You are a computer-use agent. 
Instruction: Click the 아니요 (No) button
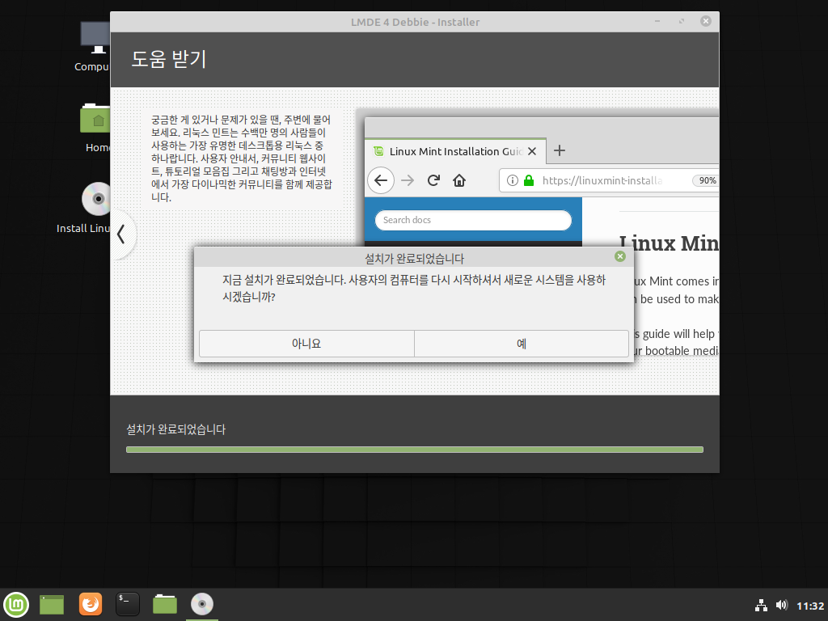[x=306, y=344]
